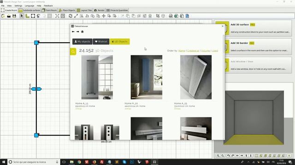The width and height of the screenshot is (295, 165).
Task: Move 3D preview camera down
Action: [x=251, y=156]
